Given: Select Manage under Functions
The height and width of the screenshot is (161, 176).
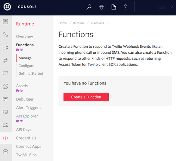Looking at the screenshot, I should [25, 58].
